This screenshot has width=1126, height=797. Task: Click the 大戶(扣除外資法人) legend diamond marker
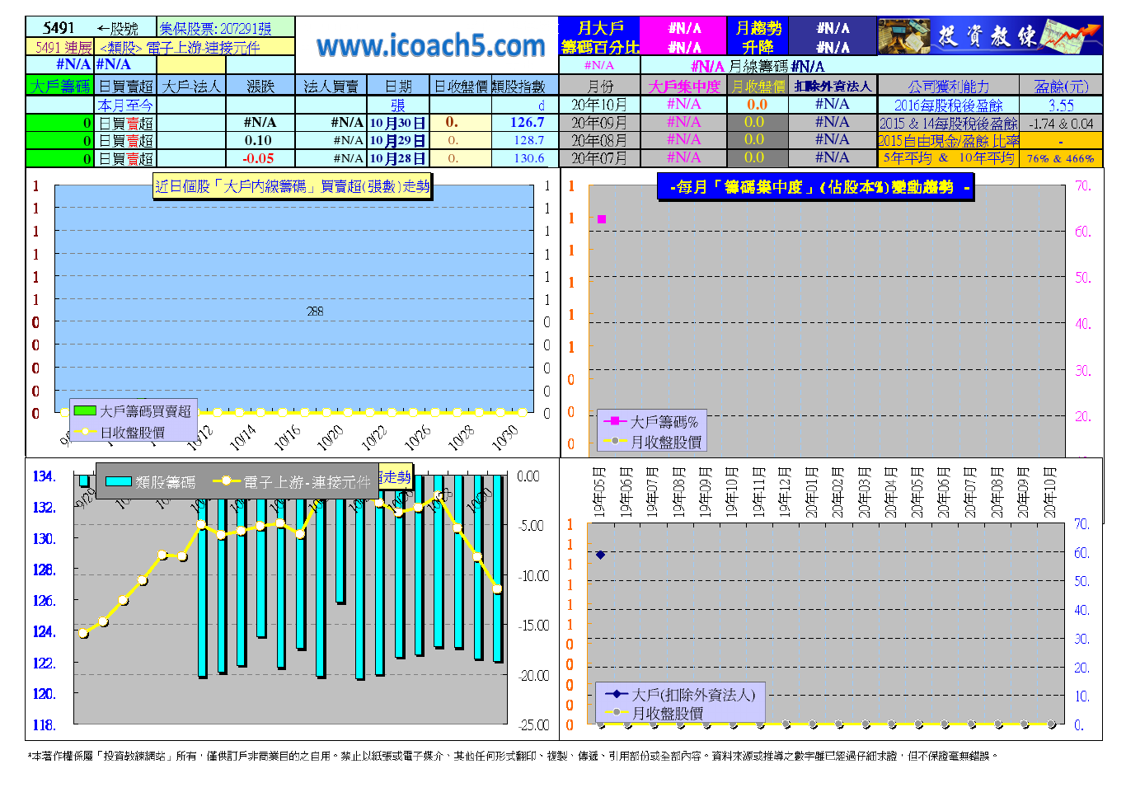tap(615, 695)
